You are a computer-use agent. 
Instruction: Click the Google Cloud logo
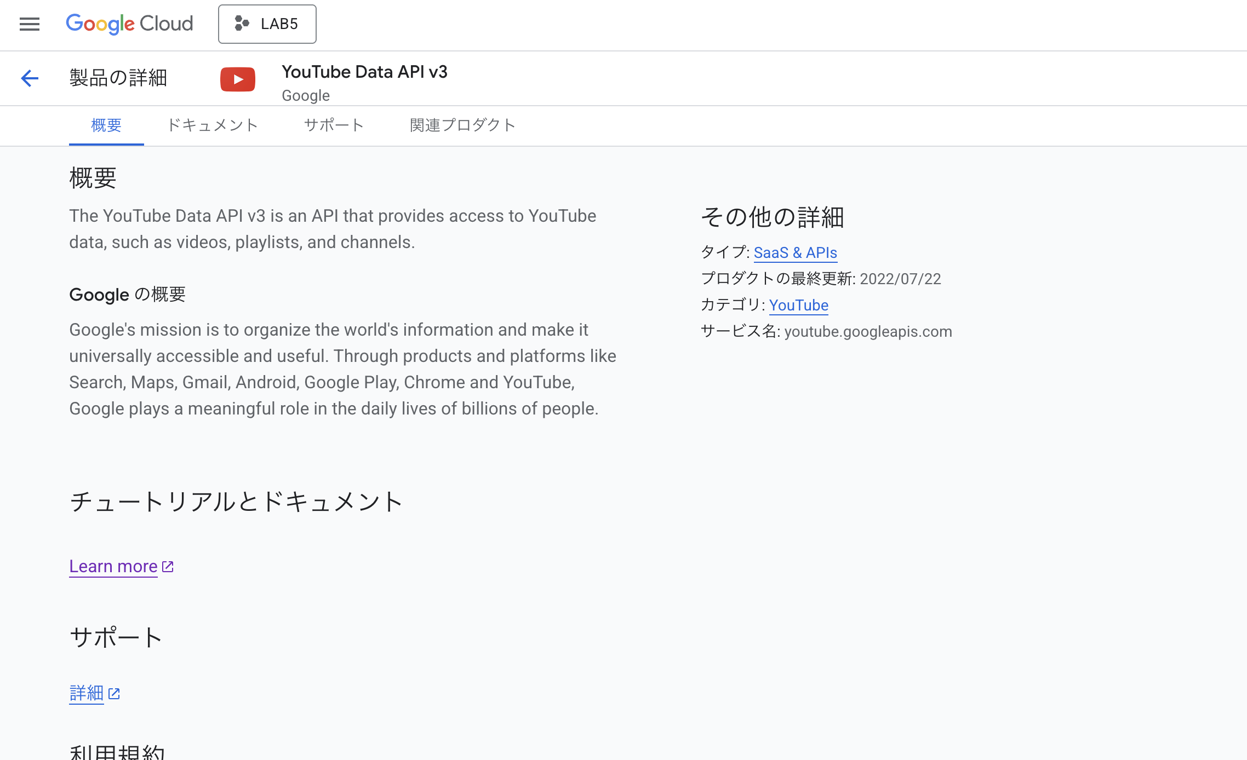(x=129, y=24)
